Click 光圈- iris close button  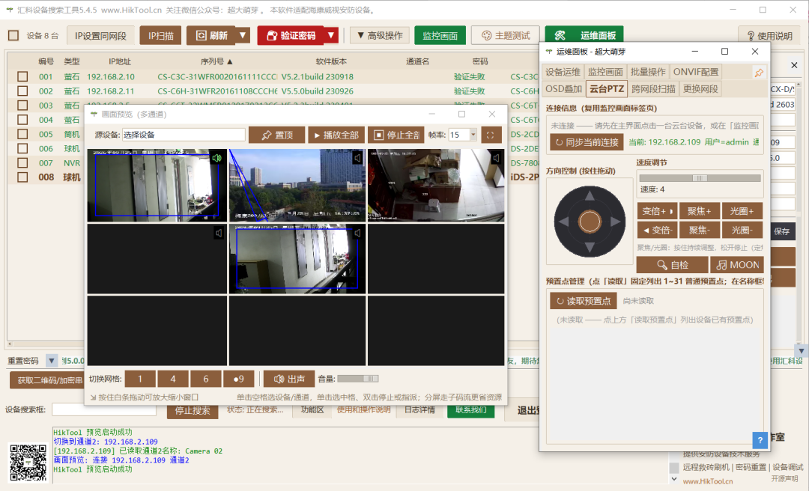point(742,230)
